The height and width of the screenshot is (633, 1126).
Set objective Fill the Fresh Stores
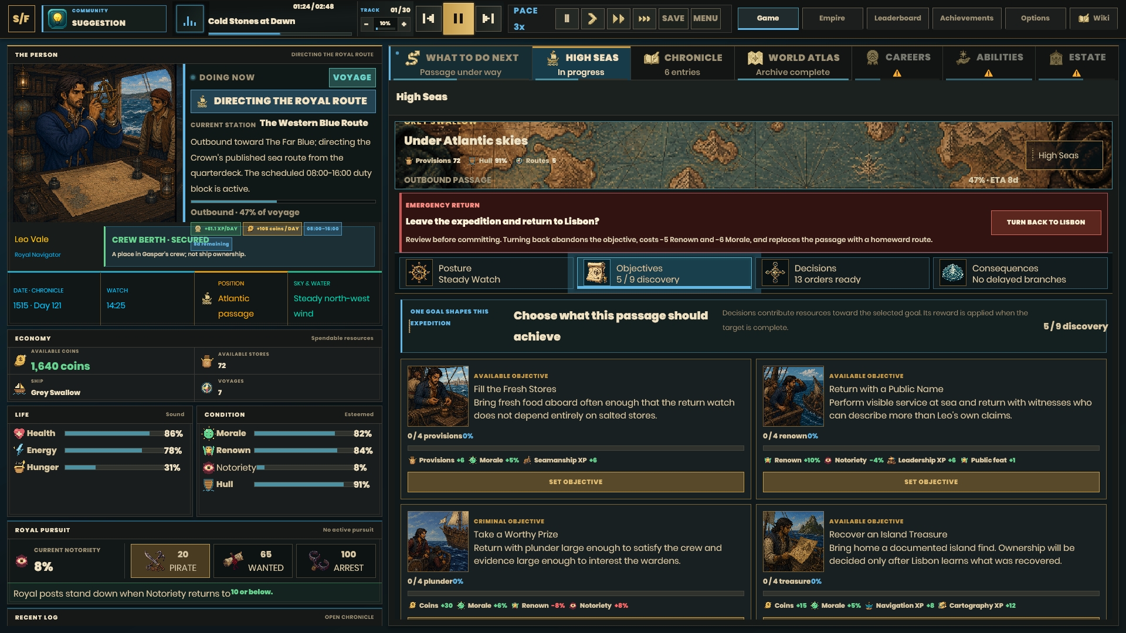click(575, 482)
